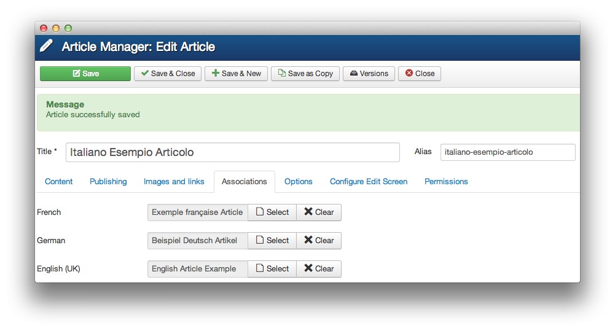
Task: Go to the Images and links tab
Action: pyautogui.click(x=174, y=182)
